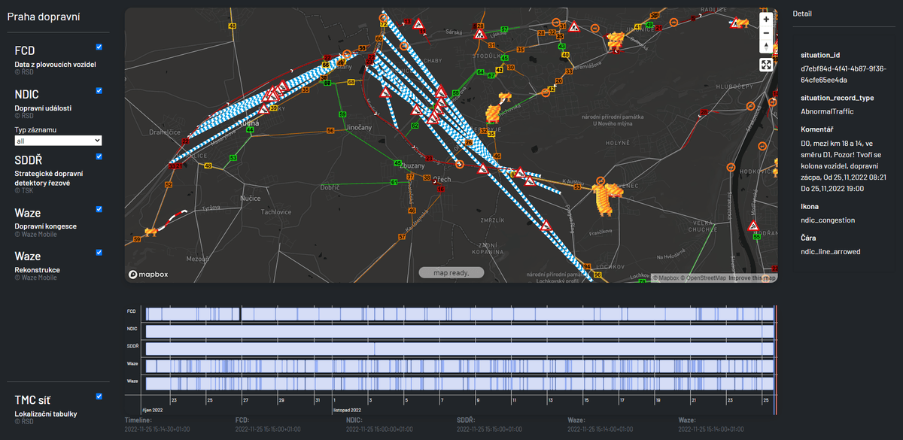Screen dimensions: 903x440
Task: Zoom in on the map
Action: coord(766,19)
